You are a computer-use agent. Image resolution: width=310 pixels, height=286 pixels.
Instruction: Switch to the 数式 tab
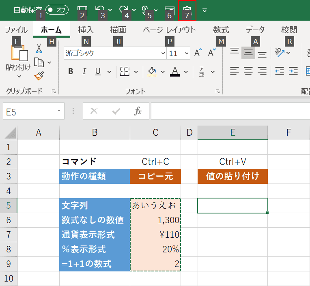coord(221,30)
